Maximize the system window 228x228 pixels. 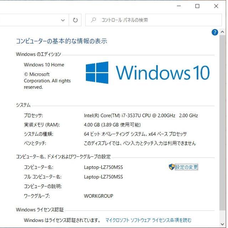[197, 6]
